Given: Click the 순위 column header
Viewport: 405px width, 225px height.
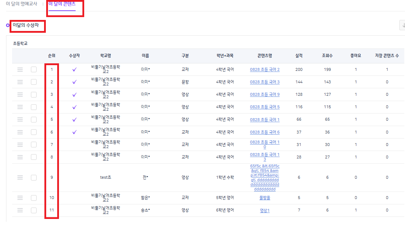Looking at the screenshot, I should coord(52,56).
